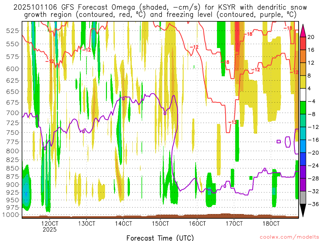This screenshot has height=241, width=322.
Task: Click the 550 pressure level label
Action: [13, 44]
